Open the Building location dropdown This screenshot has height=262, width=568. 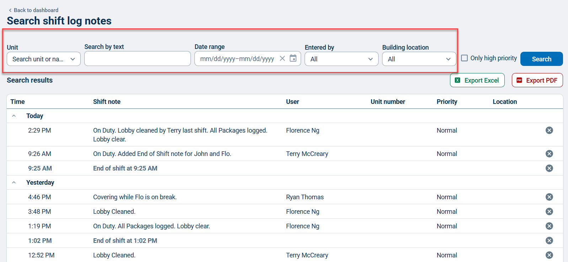pyautogui.click(x=419, y=59)
